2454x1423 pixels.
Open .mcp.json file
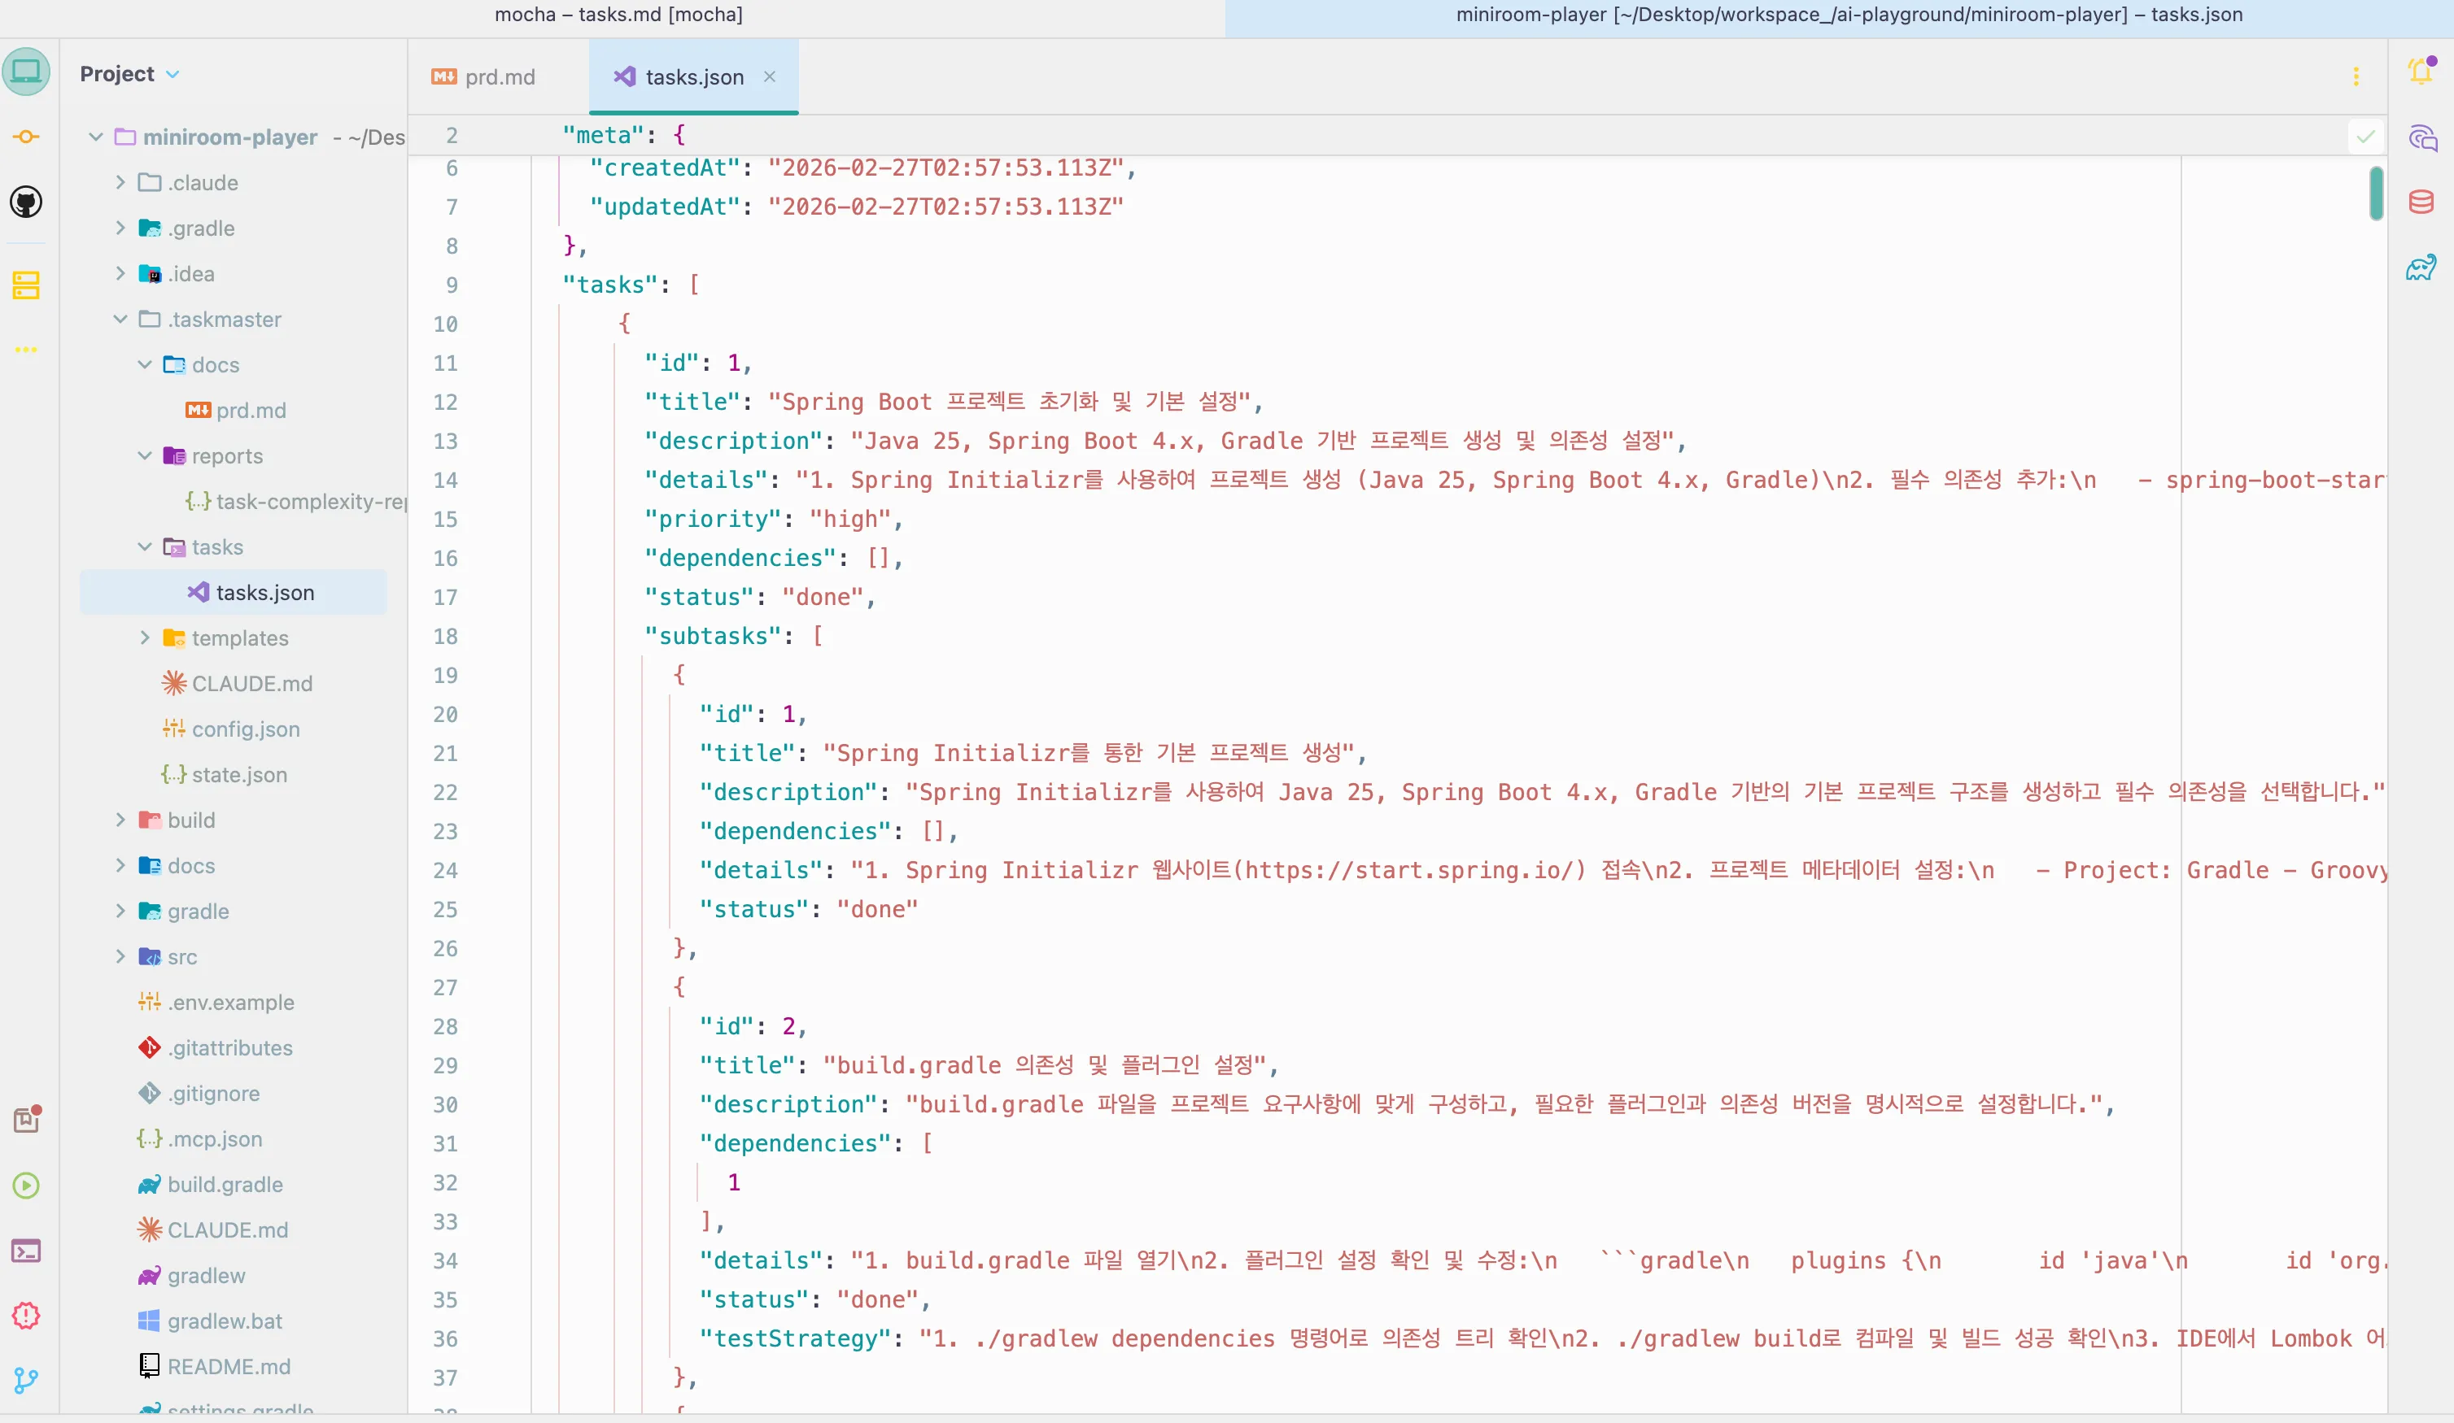pos(199,1138)
